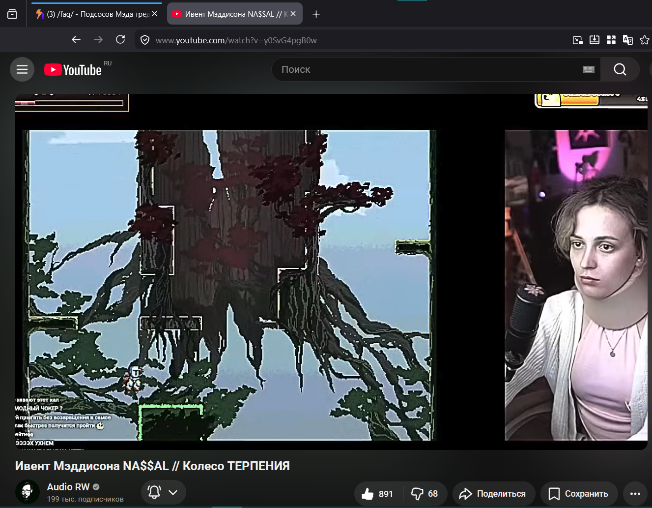Show site security shield info
Image resolution: width=652 pixels, height=508 pixels.
tap(145, 40)
